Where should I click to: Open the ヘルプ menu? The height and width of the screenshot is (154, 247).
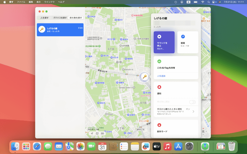[61, 2]
